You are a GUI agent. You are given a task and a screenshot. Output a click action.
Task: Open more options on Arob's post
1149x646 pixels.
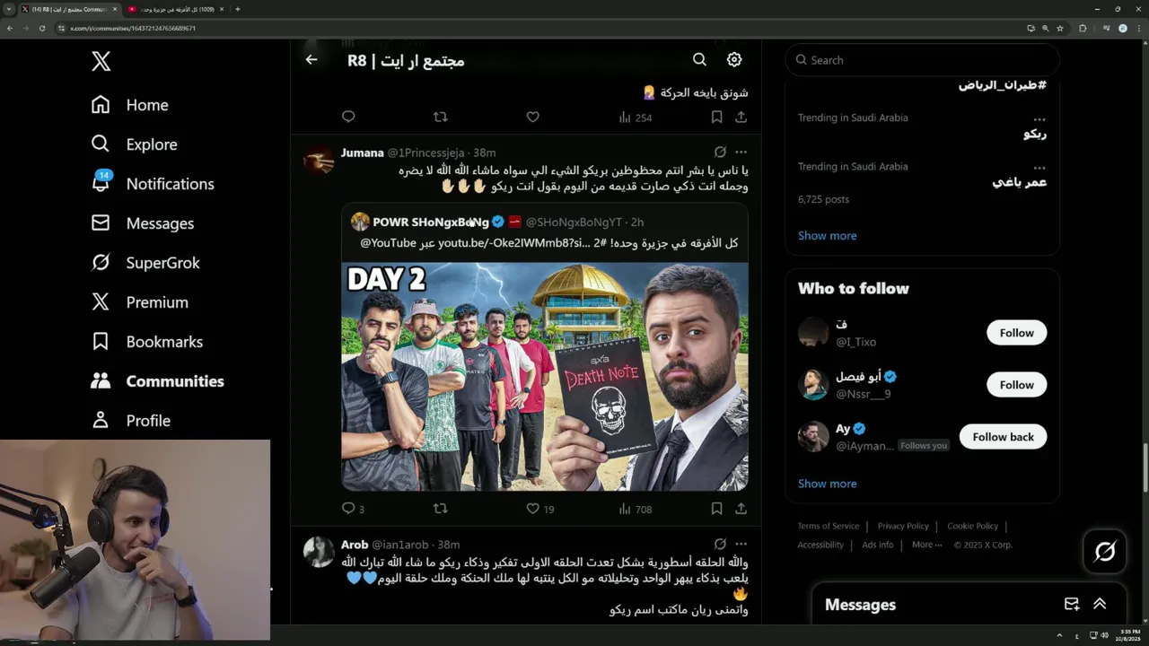coord(741,544)
